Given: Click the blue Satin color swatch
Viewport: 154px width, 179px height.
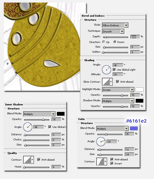Looking at the screenshot, I should tap(134, 128).
